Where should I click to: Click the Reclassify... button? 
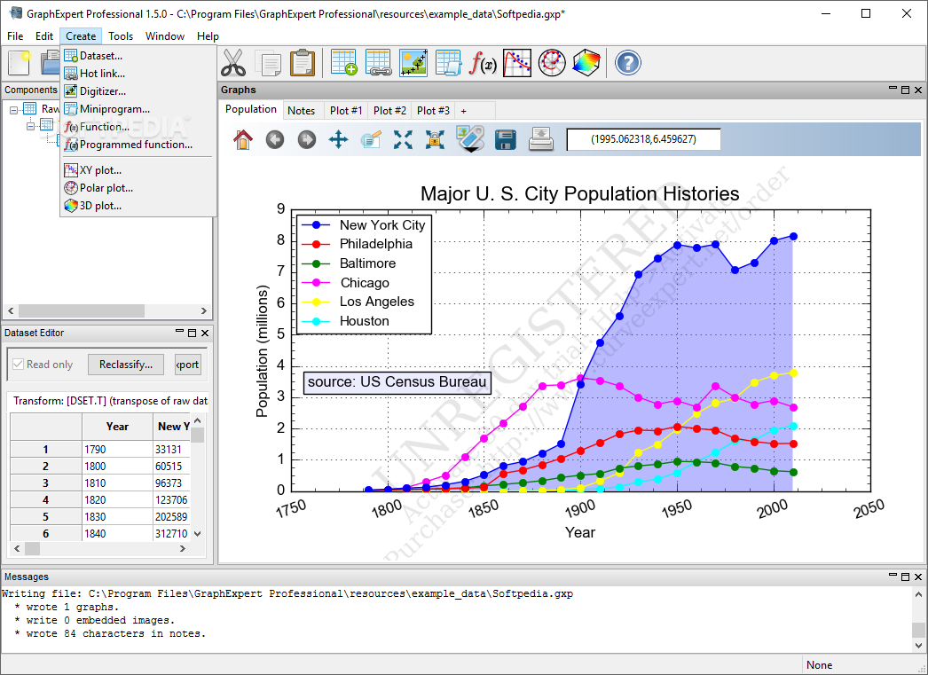click(125, 365)
